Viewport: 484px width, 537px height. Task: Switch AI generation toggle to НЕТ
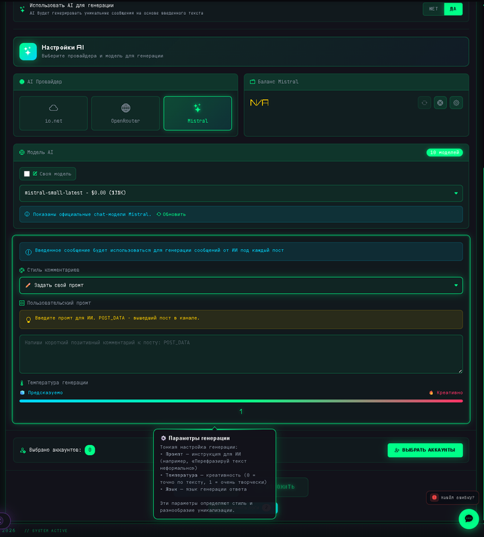[x=433, y=9]
